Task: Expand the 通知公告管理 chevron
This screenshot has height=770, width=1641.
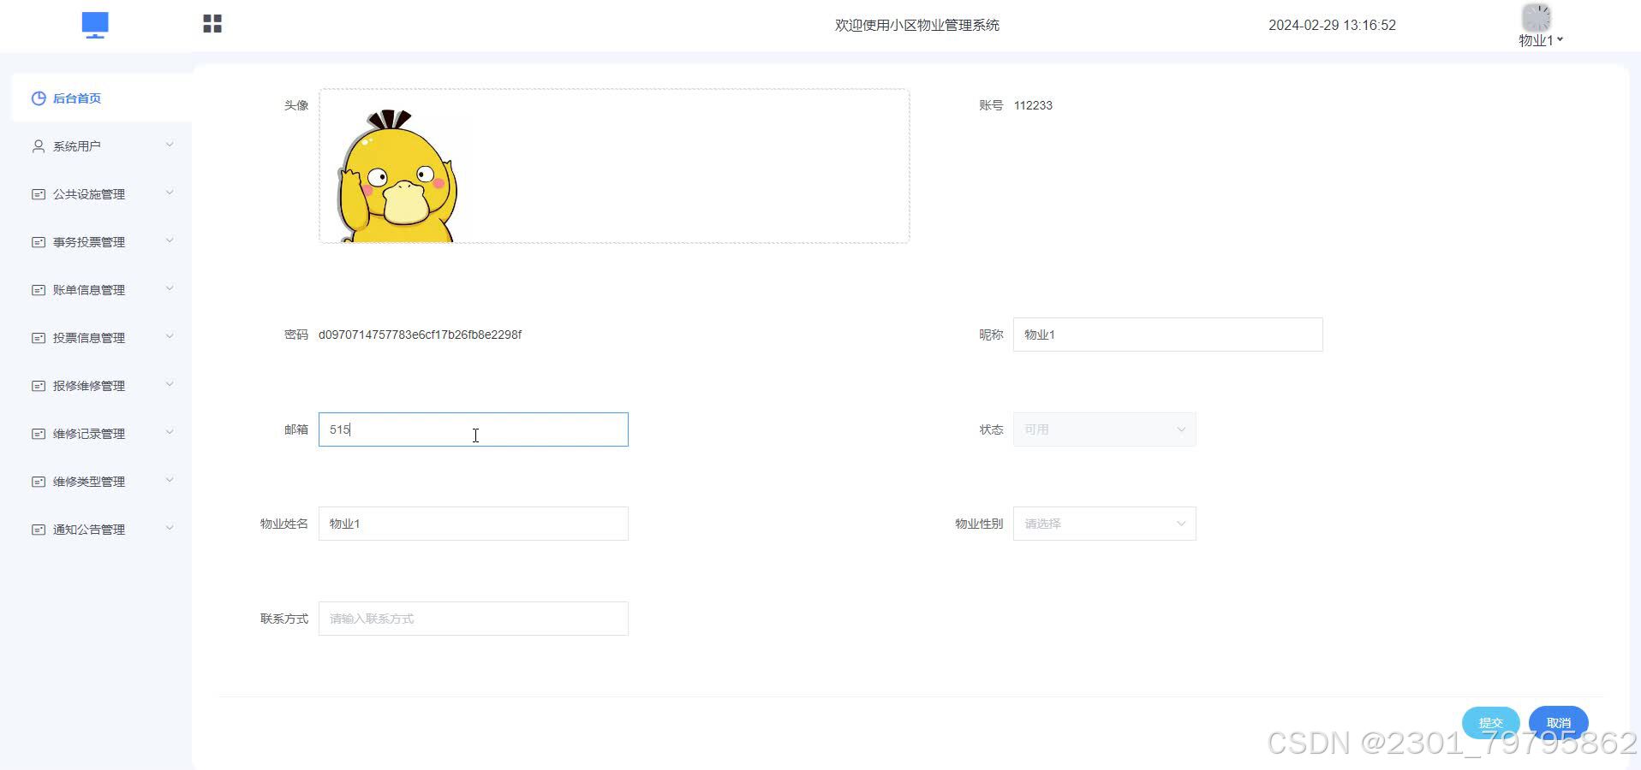Action: (x=170, y=528)
